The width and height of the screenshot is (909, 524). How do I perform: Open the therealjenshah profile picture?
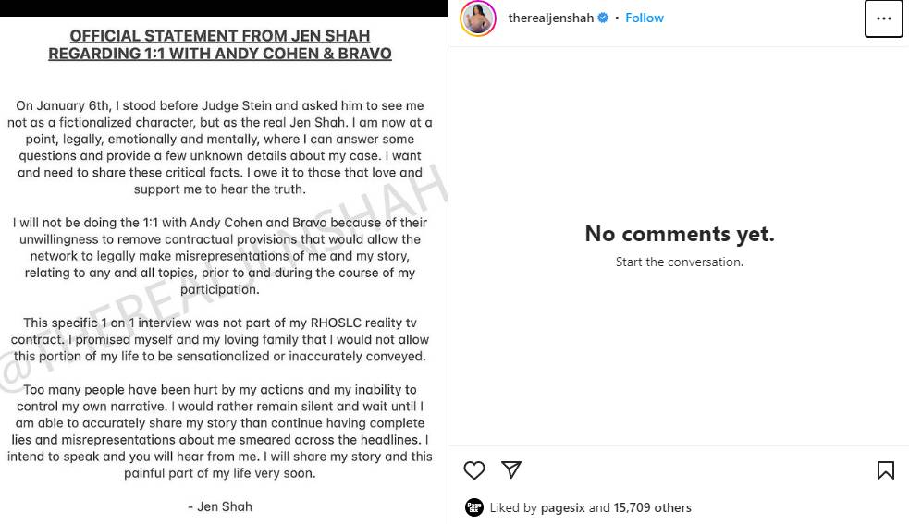point(478,18)
